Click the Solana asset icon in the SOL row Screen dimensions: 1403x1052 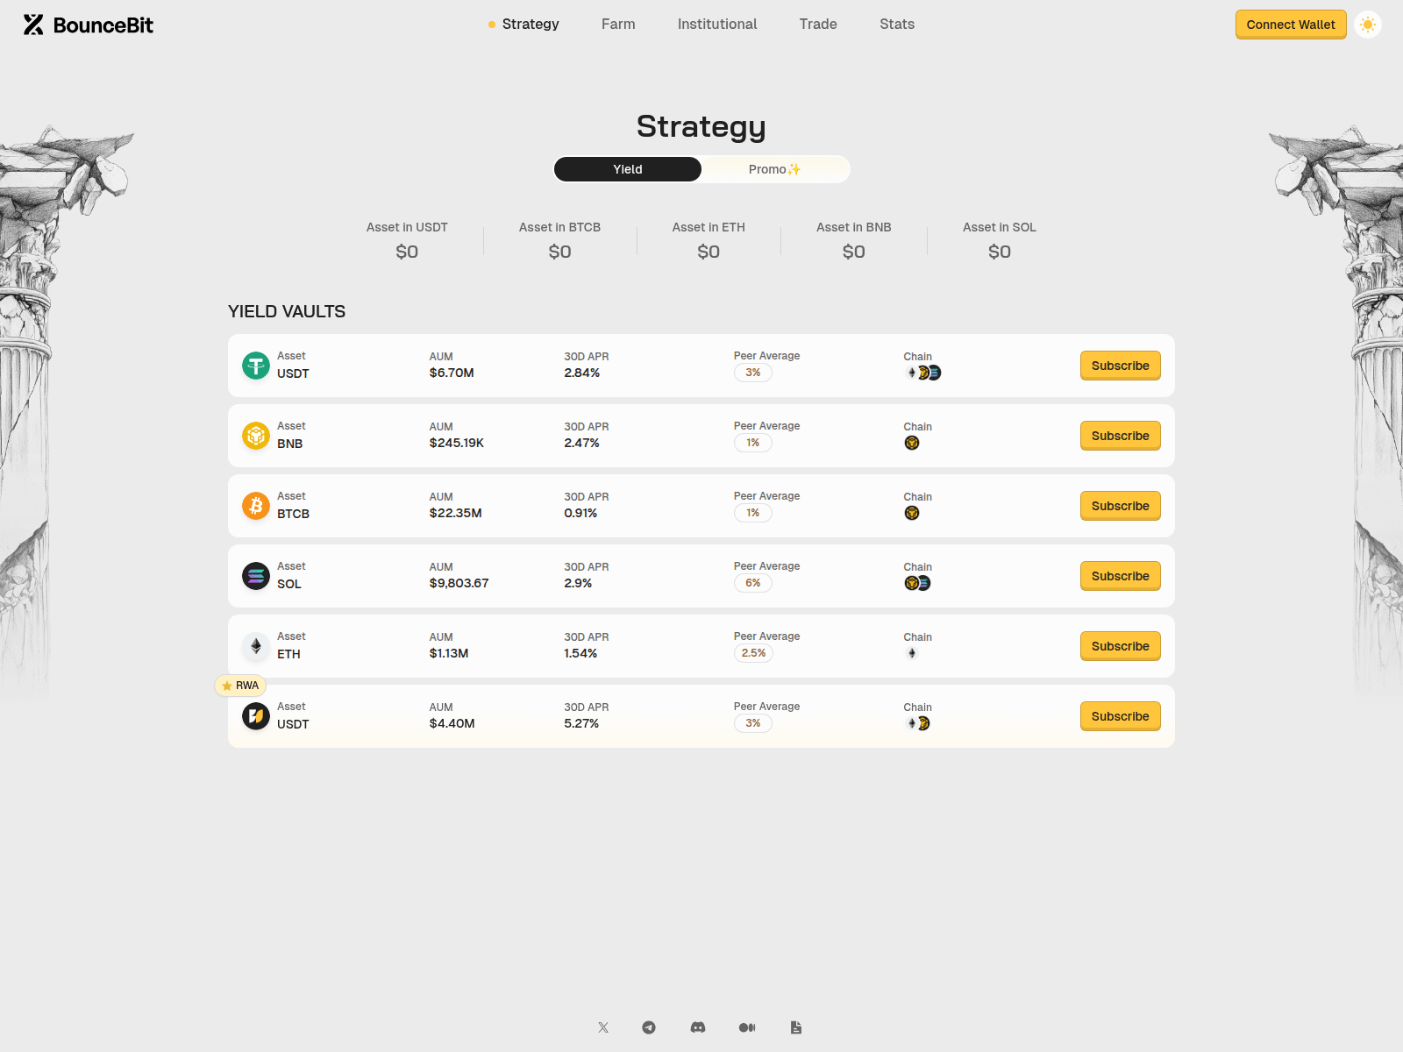tap(255, 576)
